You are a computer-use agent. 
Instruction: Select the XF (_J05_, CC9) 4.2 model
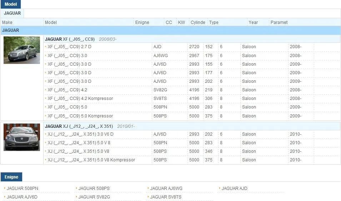(67, 90)
